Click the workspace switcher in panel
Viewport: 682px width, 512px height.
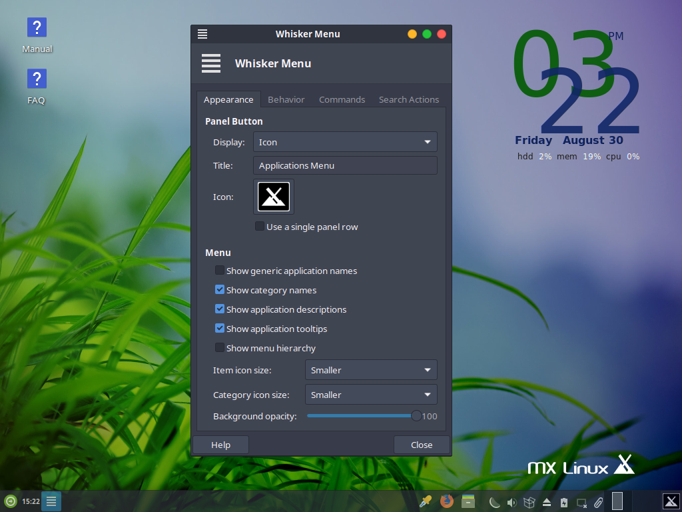pos(617,501)
